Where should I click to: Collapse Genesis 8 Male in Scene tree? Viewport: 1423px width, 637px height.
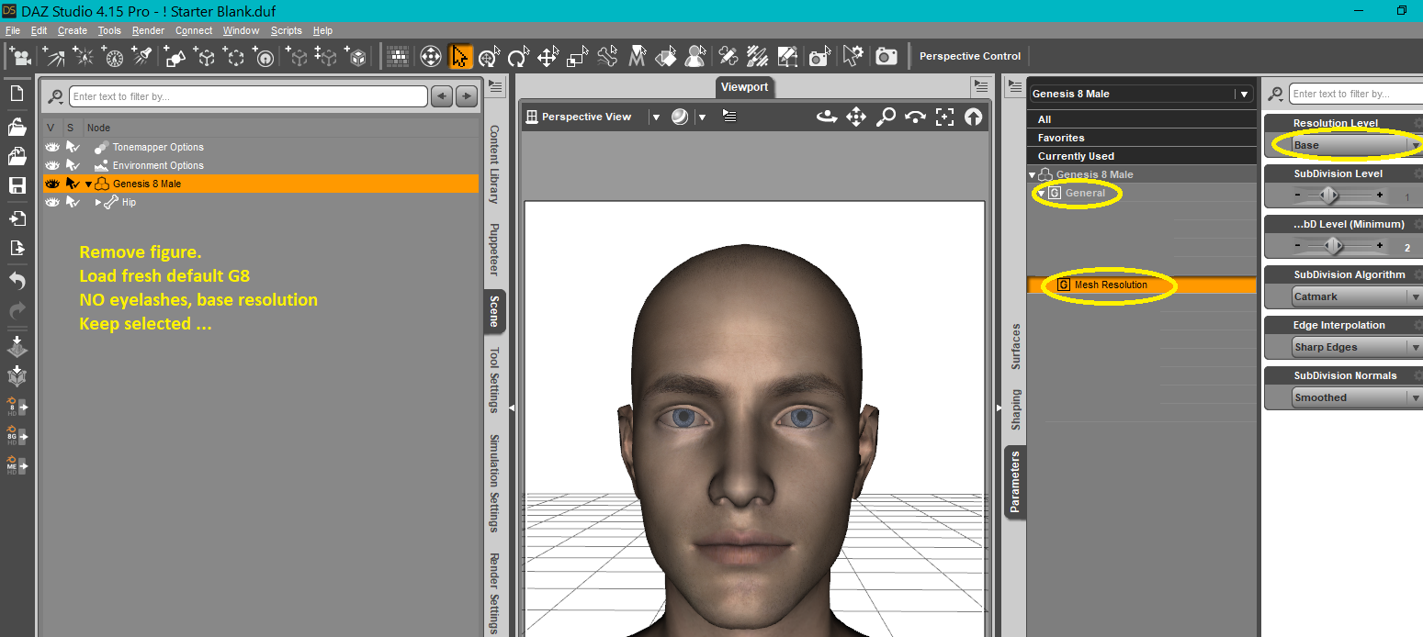tap(89, 184)
